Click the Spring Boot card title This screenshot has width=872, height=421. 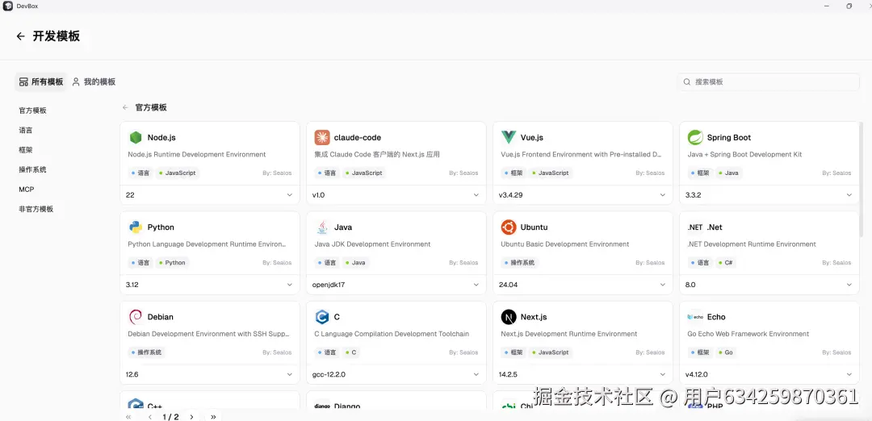point(729,138)
